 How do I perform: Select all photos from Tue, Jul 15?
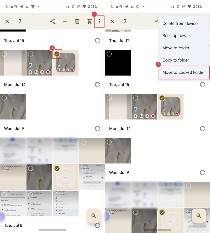tap(97, 41)
